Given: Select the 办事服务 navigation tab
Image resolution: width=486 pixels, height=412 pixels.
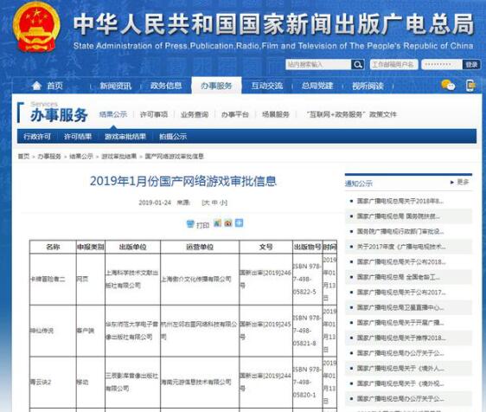Looking at the screenshot, I should (x=216, y=86).
